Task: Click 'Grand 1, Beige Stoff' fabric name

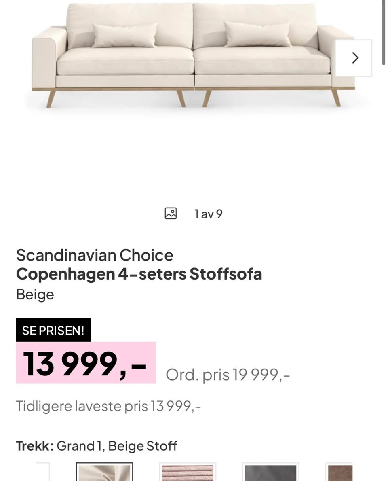Action: tap(117, 446)
